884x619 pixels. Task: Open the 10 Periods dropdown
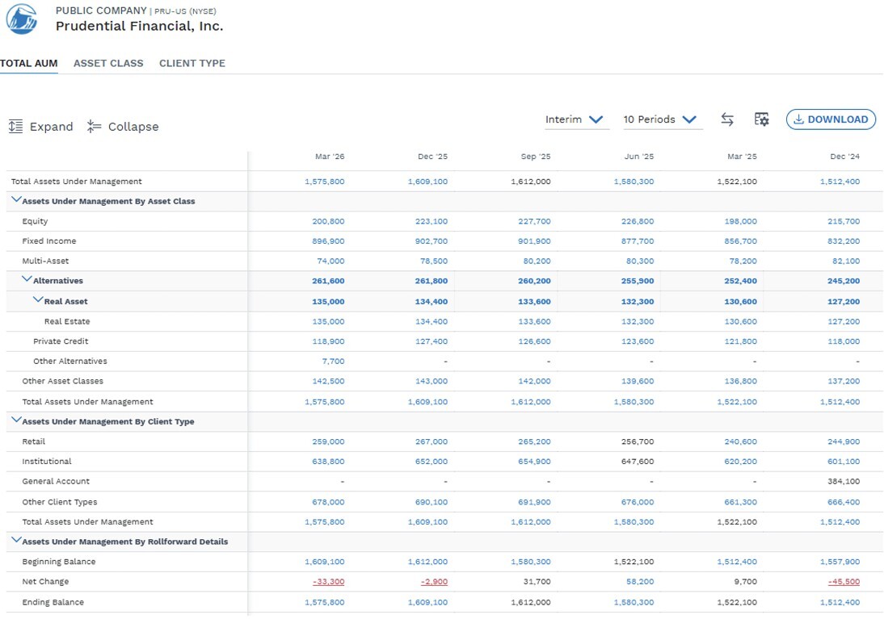663,119
